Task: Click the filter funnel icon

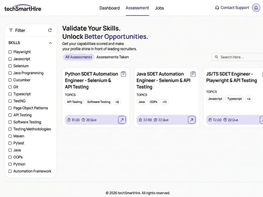Action: (x=11, y=30)
